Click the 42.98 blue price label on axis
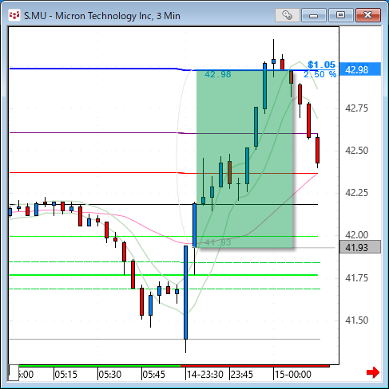This screenshot has height=389, width=389. pos(360,69)
